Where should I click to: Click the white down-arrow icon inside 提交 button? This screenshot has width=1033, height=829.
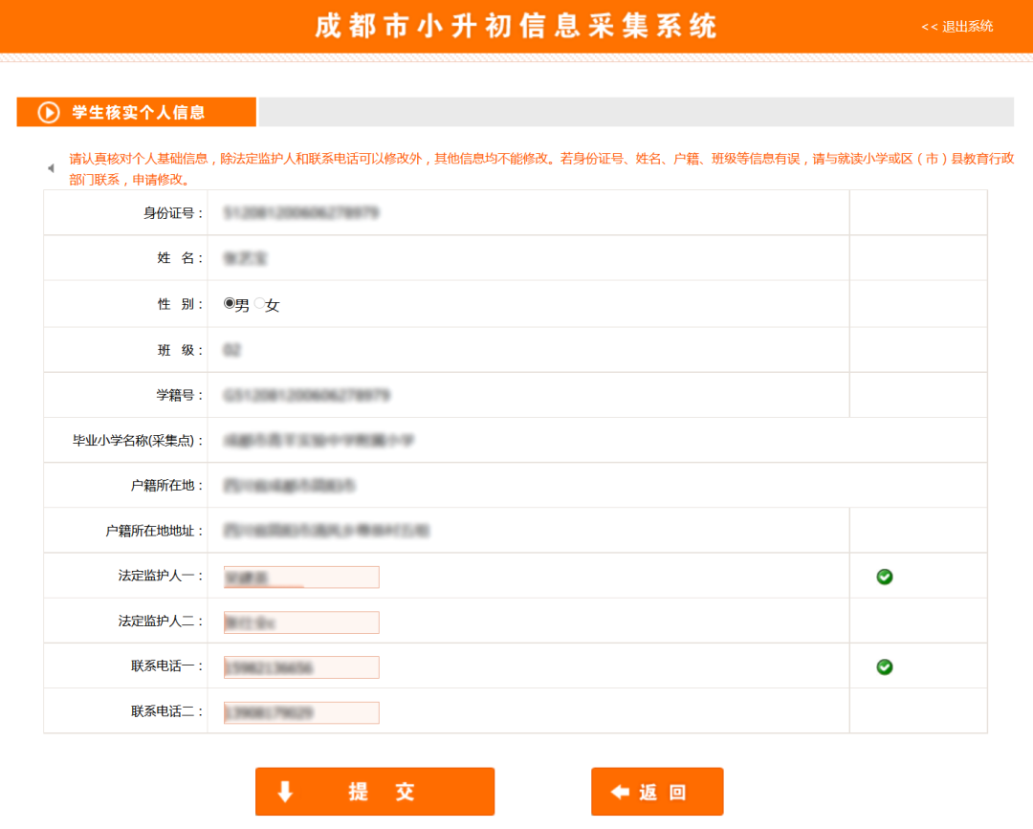tap(282, 791)
